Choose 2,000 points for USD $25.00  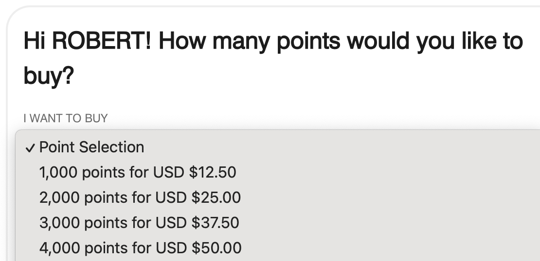(140, 197)
